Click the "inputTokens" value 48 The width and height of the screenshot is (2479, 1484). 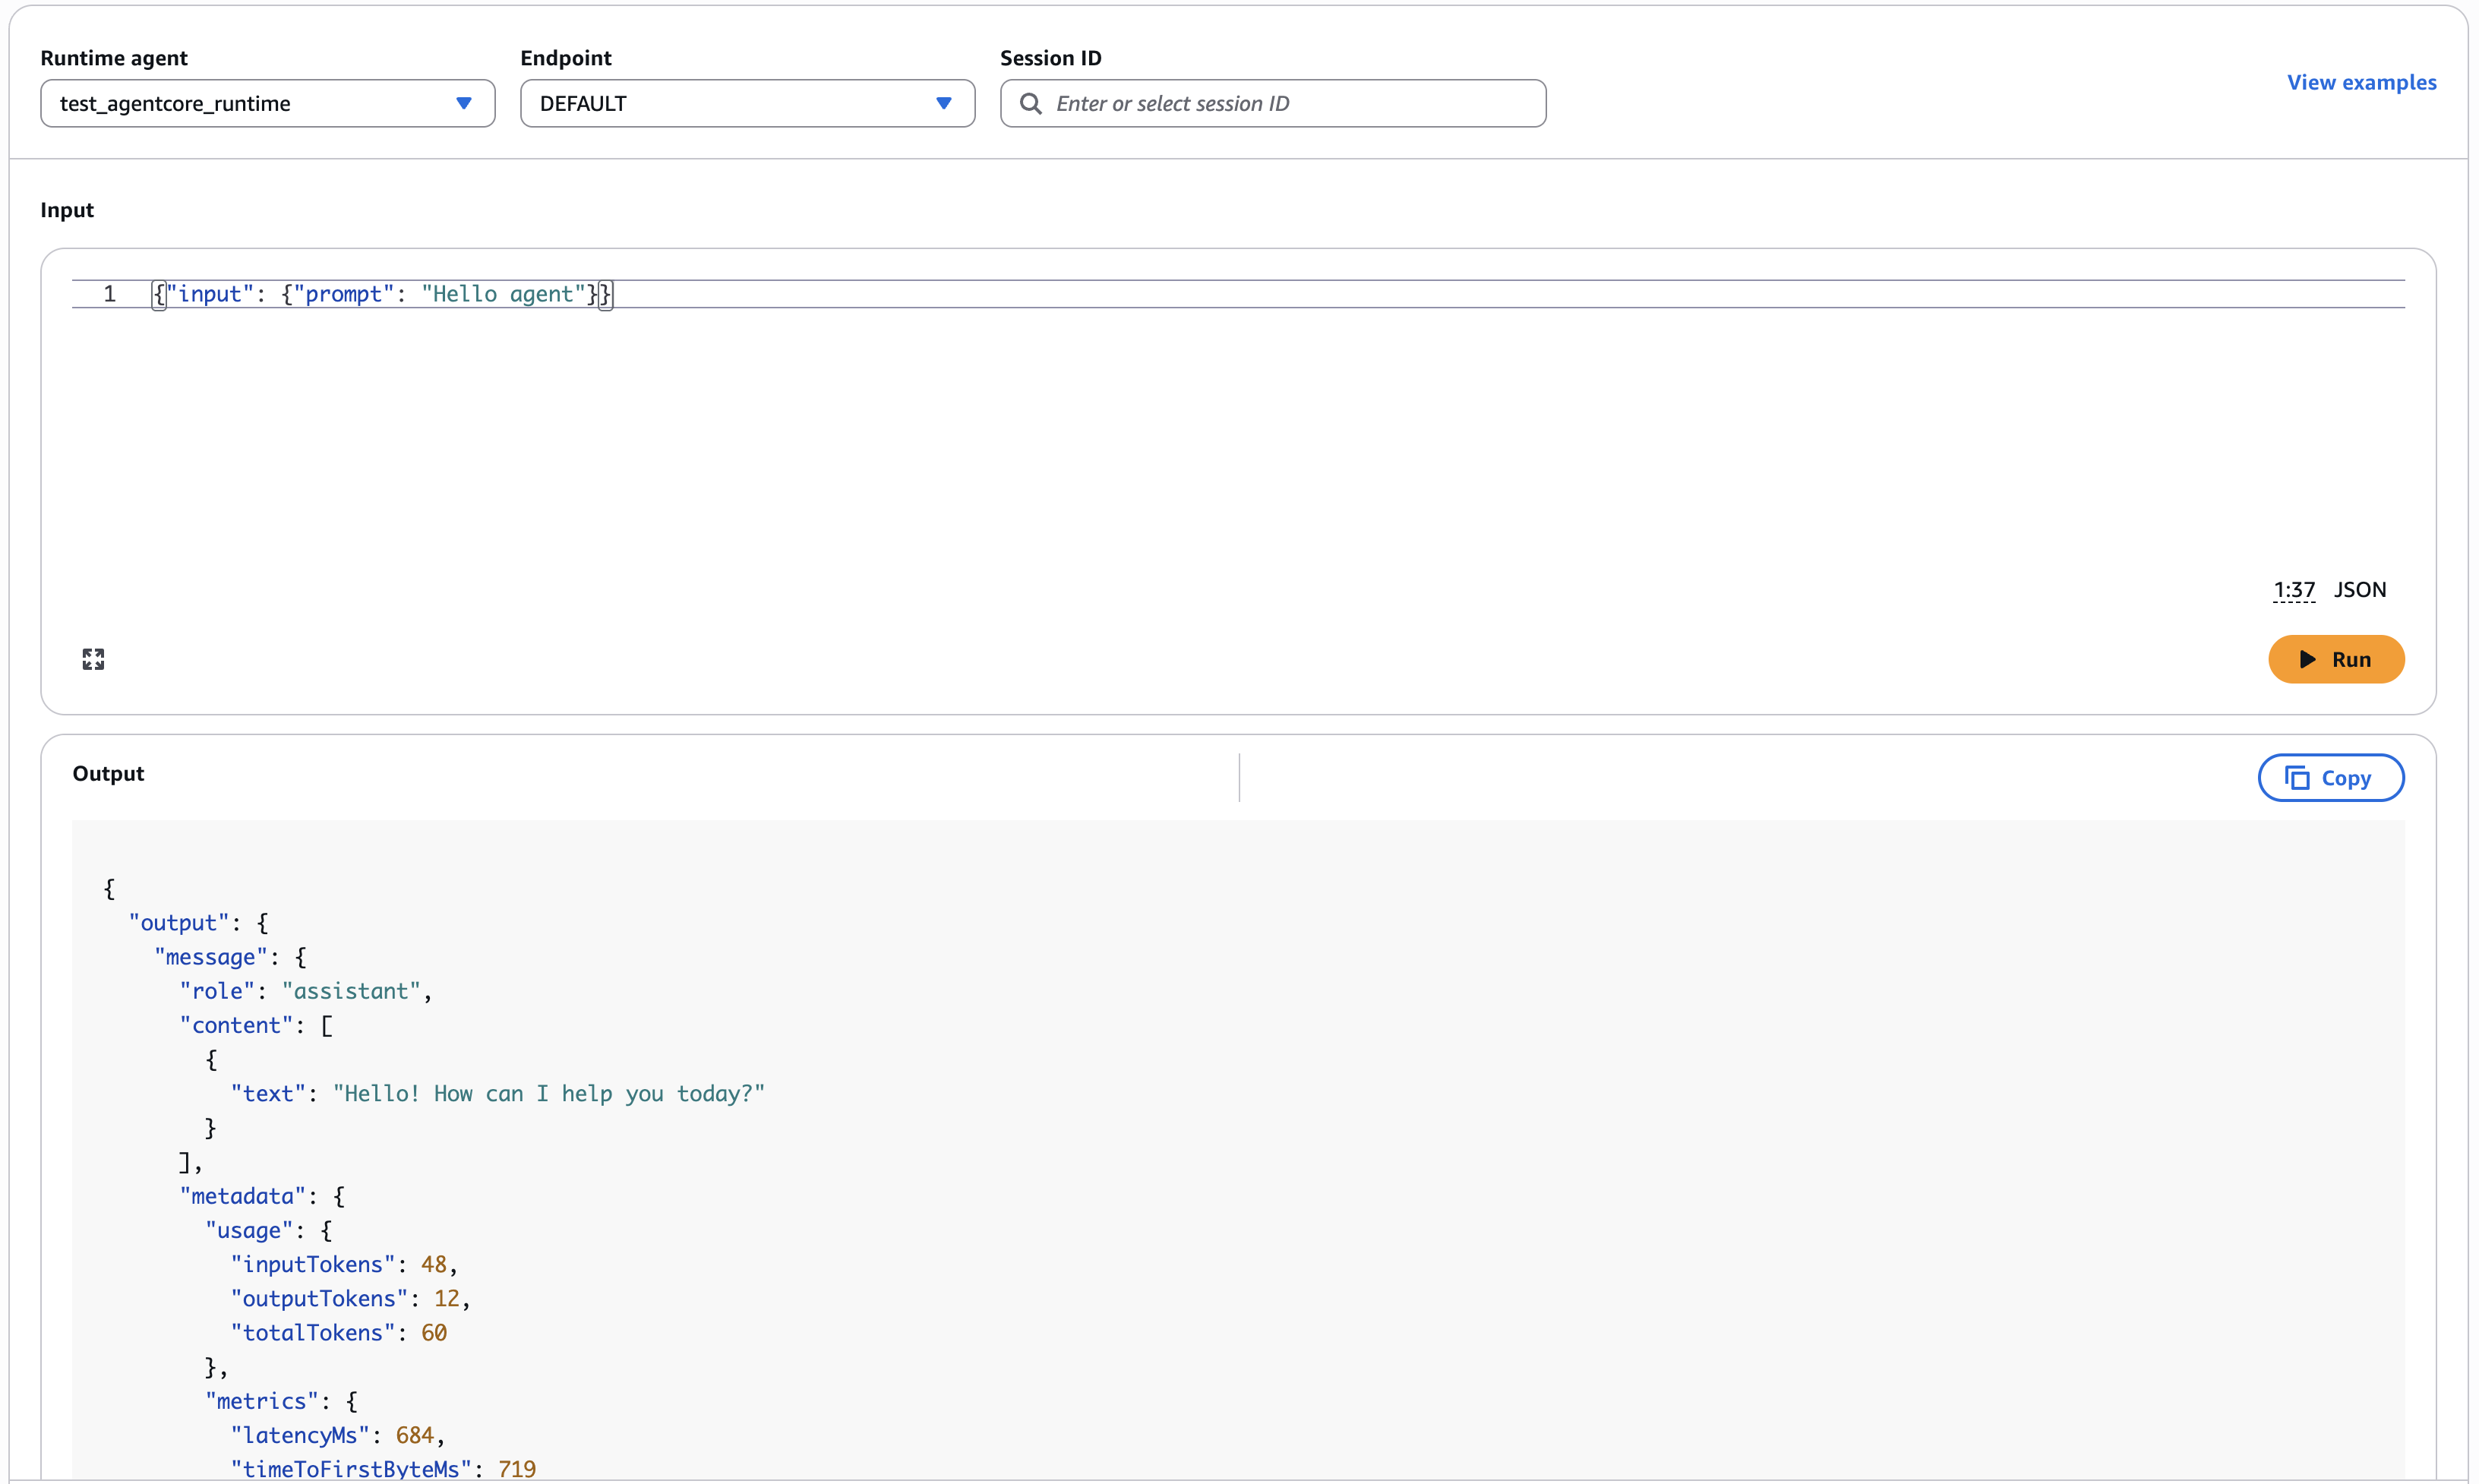(x=434, y=1264)
